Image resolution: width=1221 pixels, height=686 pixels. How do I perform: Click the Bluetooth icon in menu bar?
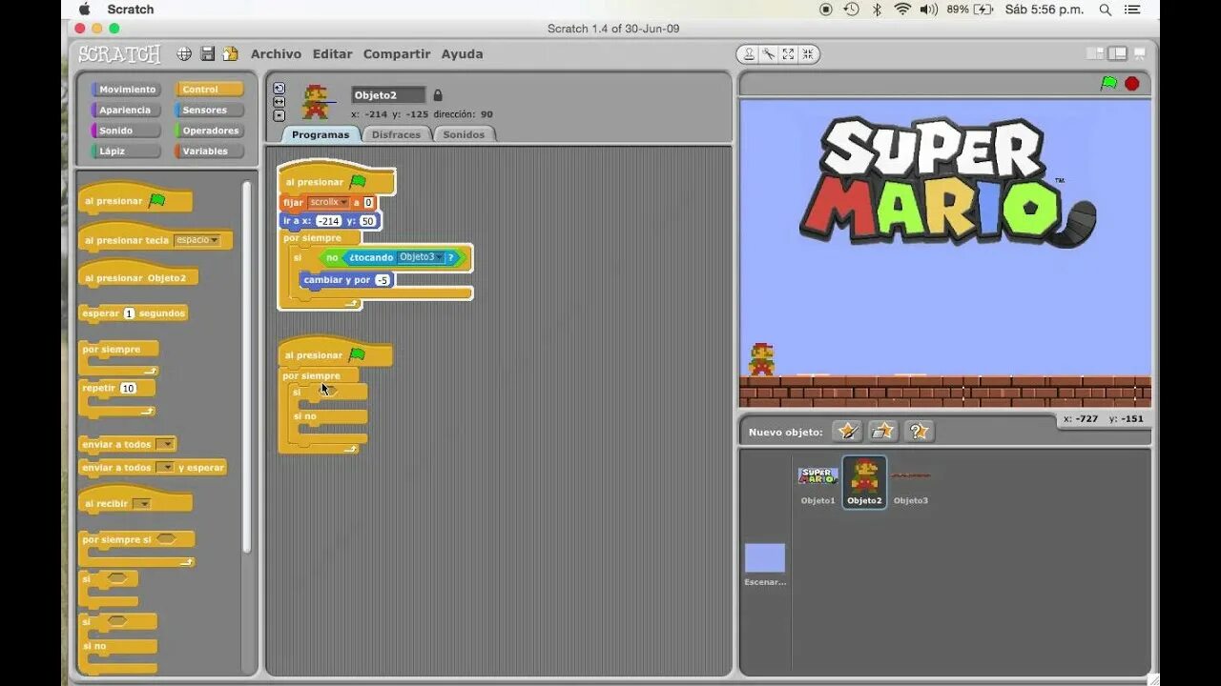pos(877,10)
